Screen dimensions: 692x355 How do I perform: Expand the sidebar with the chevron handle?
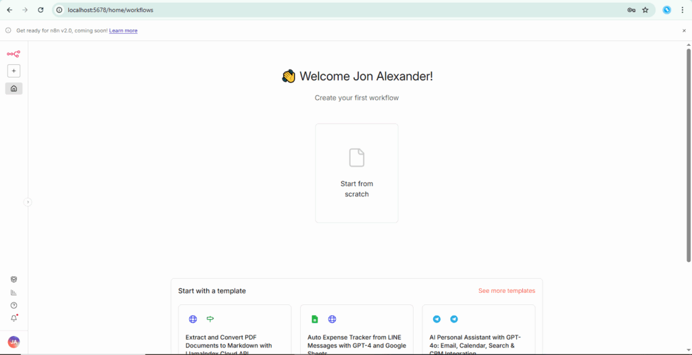[28, 202]
